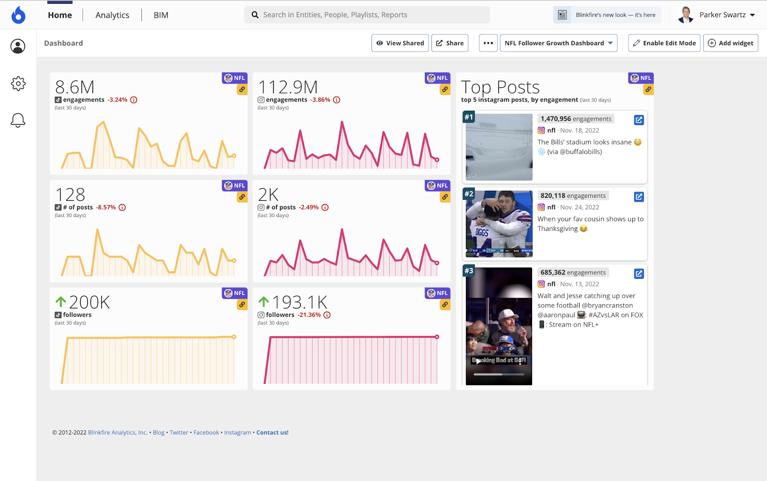This screenshot has width=767, height=481.
Task: Go to the Home tab
Action: click(60, 15)
